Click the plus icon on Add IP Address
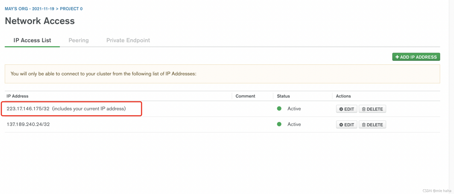 397,57
